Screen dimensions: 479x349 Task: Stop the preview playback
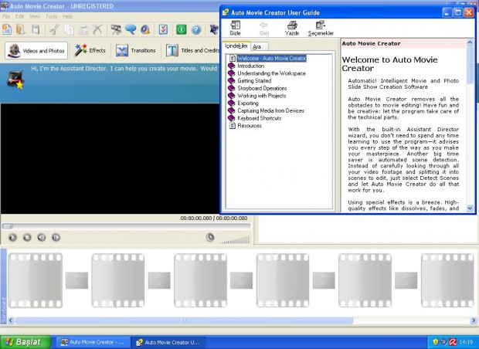[x=27, y=237]
